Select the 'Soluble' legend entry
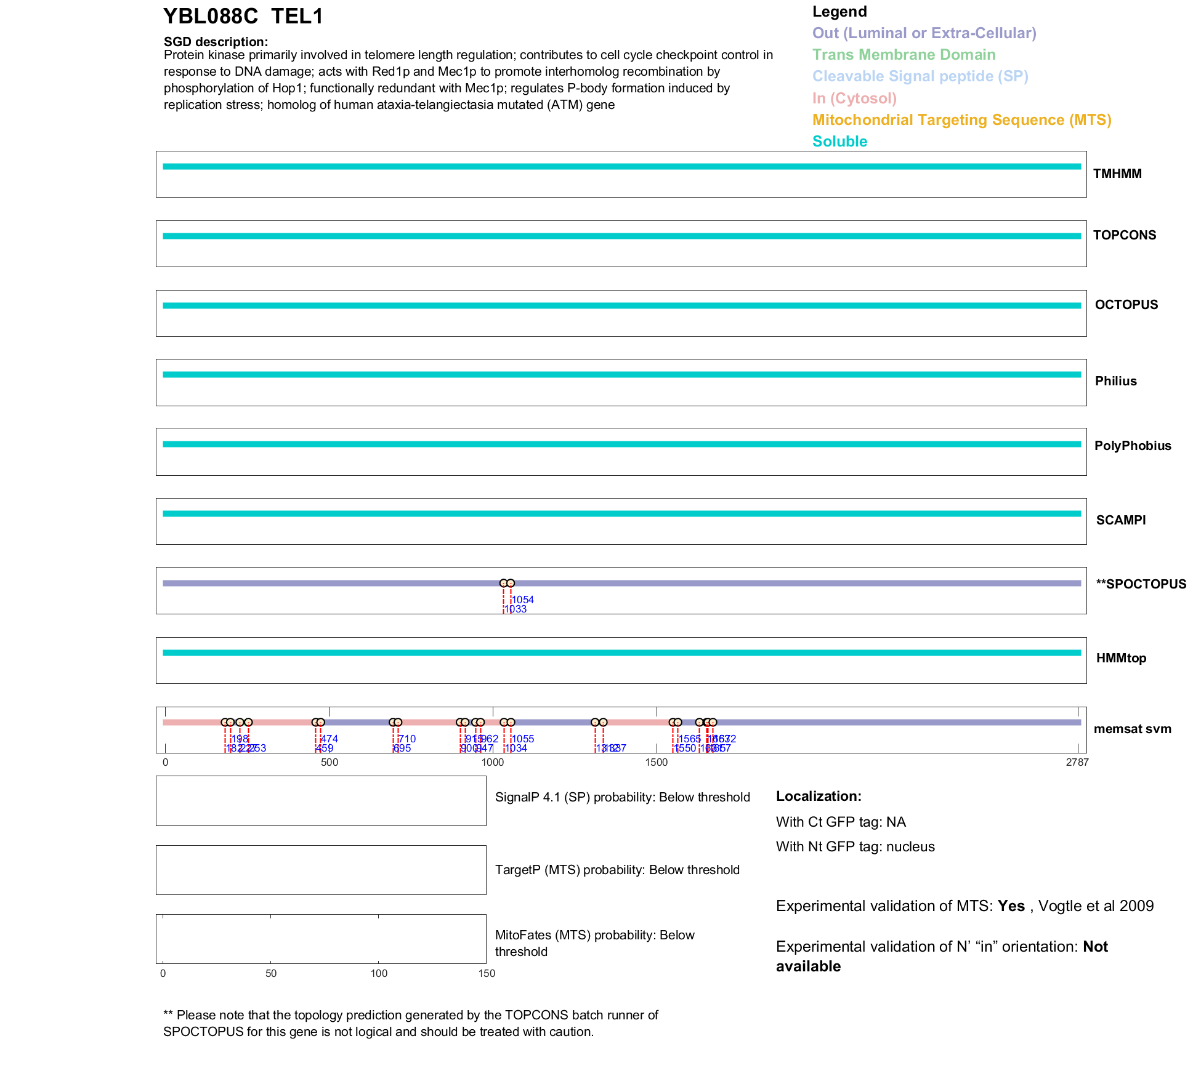Viewport: 1201px width, 1084px height. tap(839, 142)
